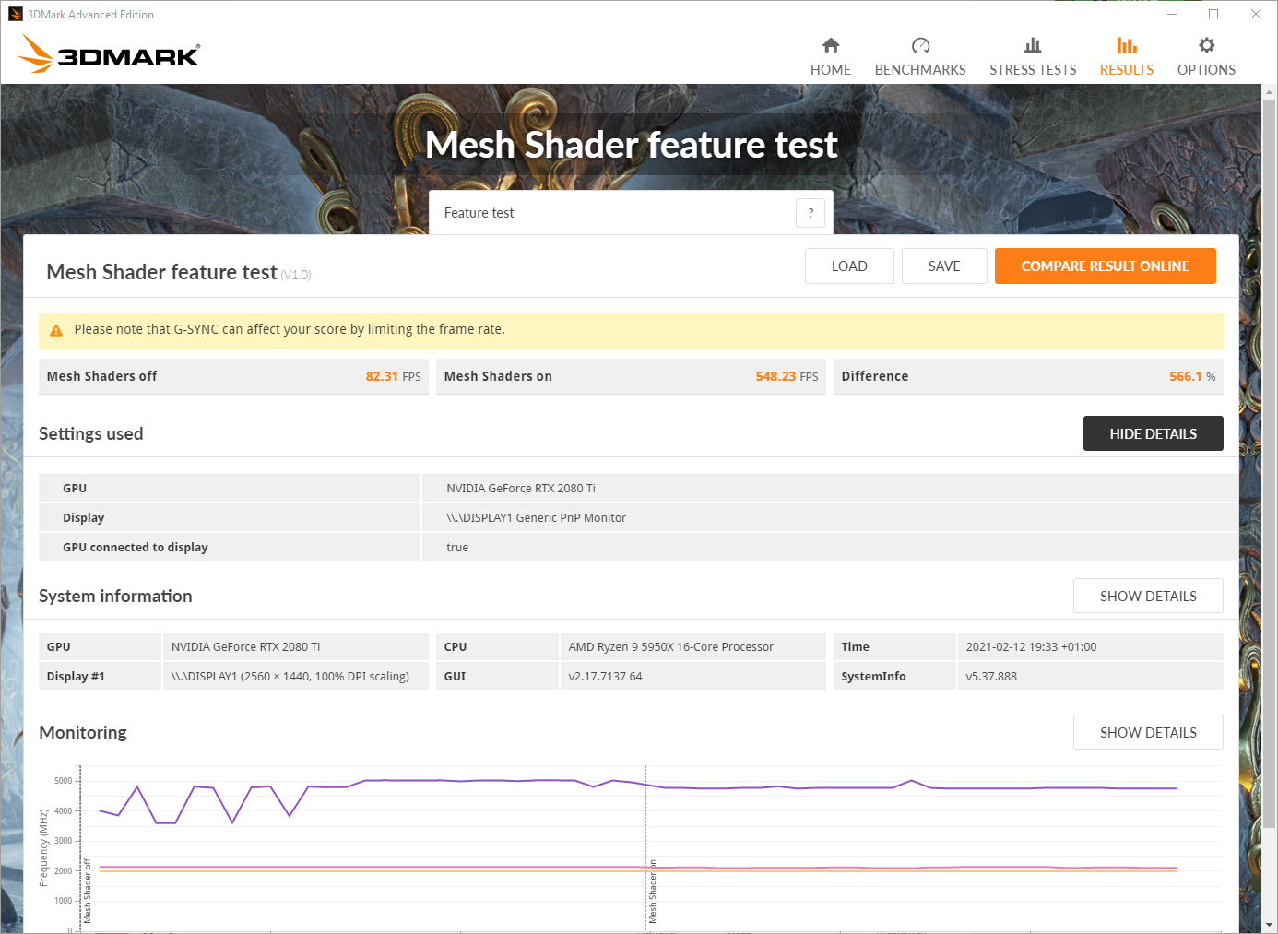
Task: Click the GPU connected to display 'true' value
Action: coord(457,548)
